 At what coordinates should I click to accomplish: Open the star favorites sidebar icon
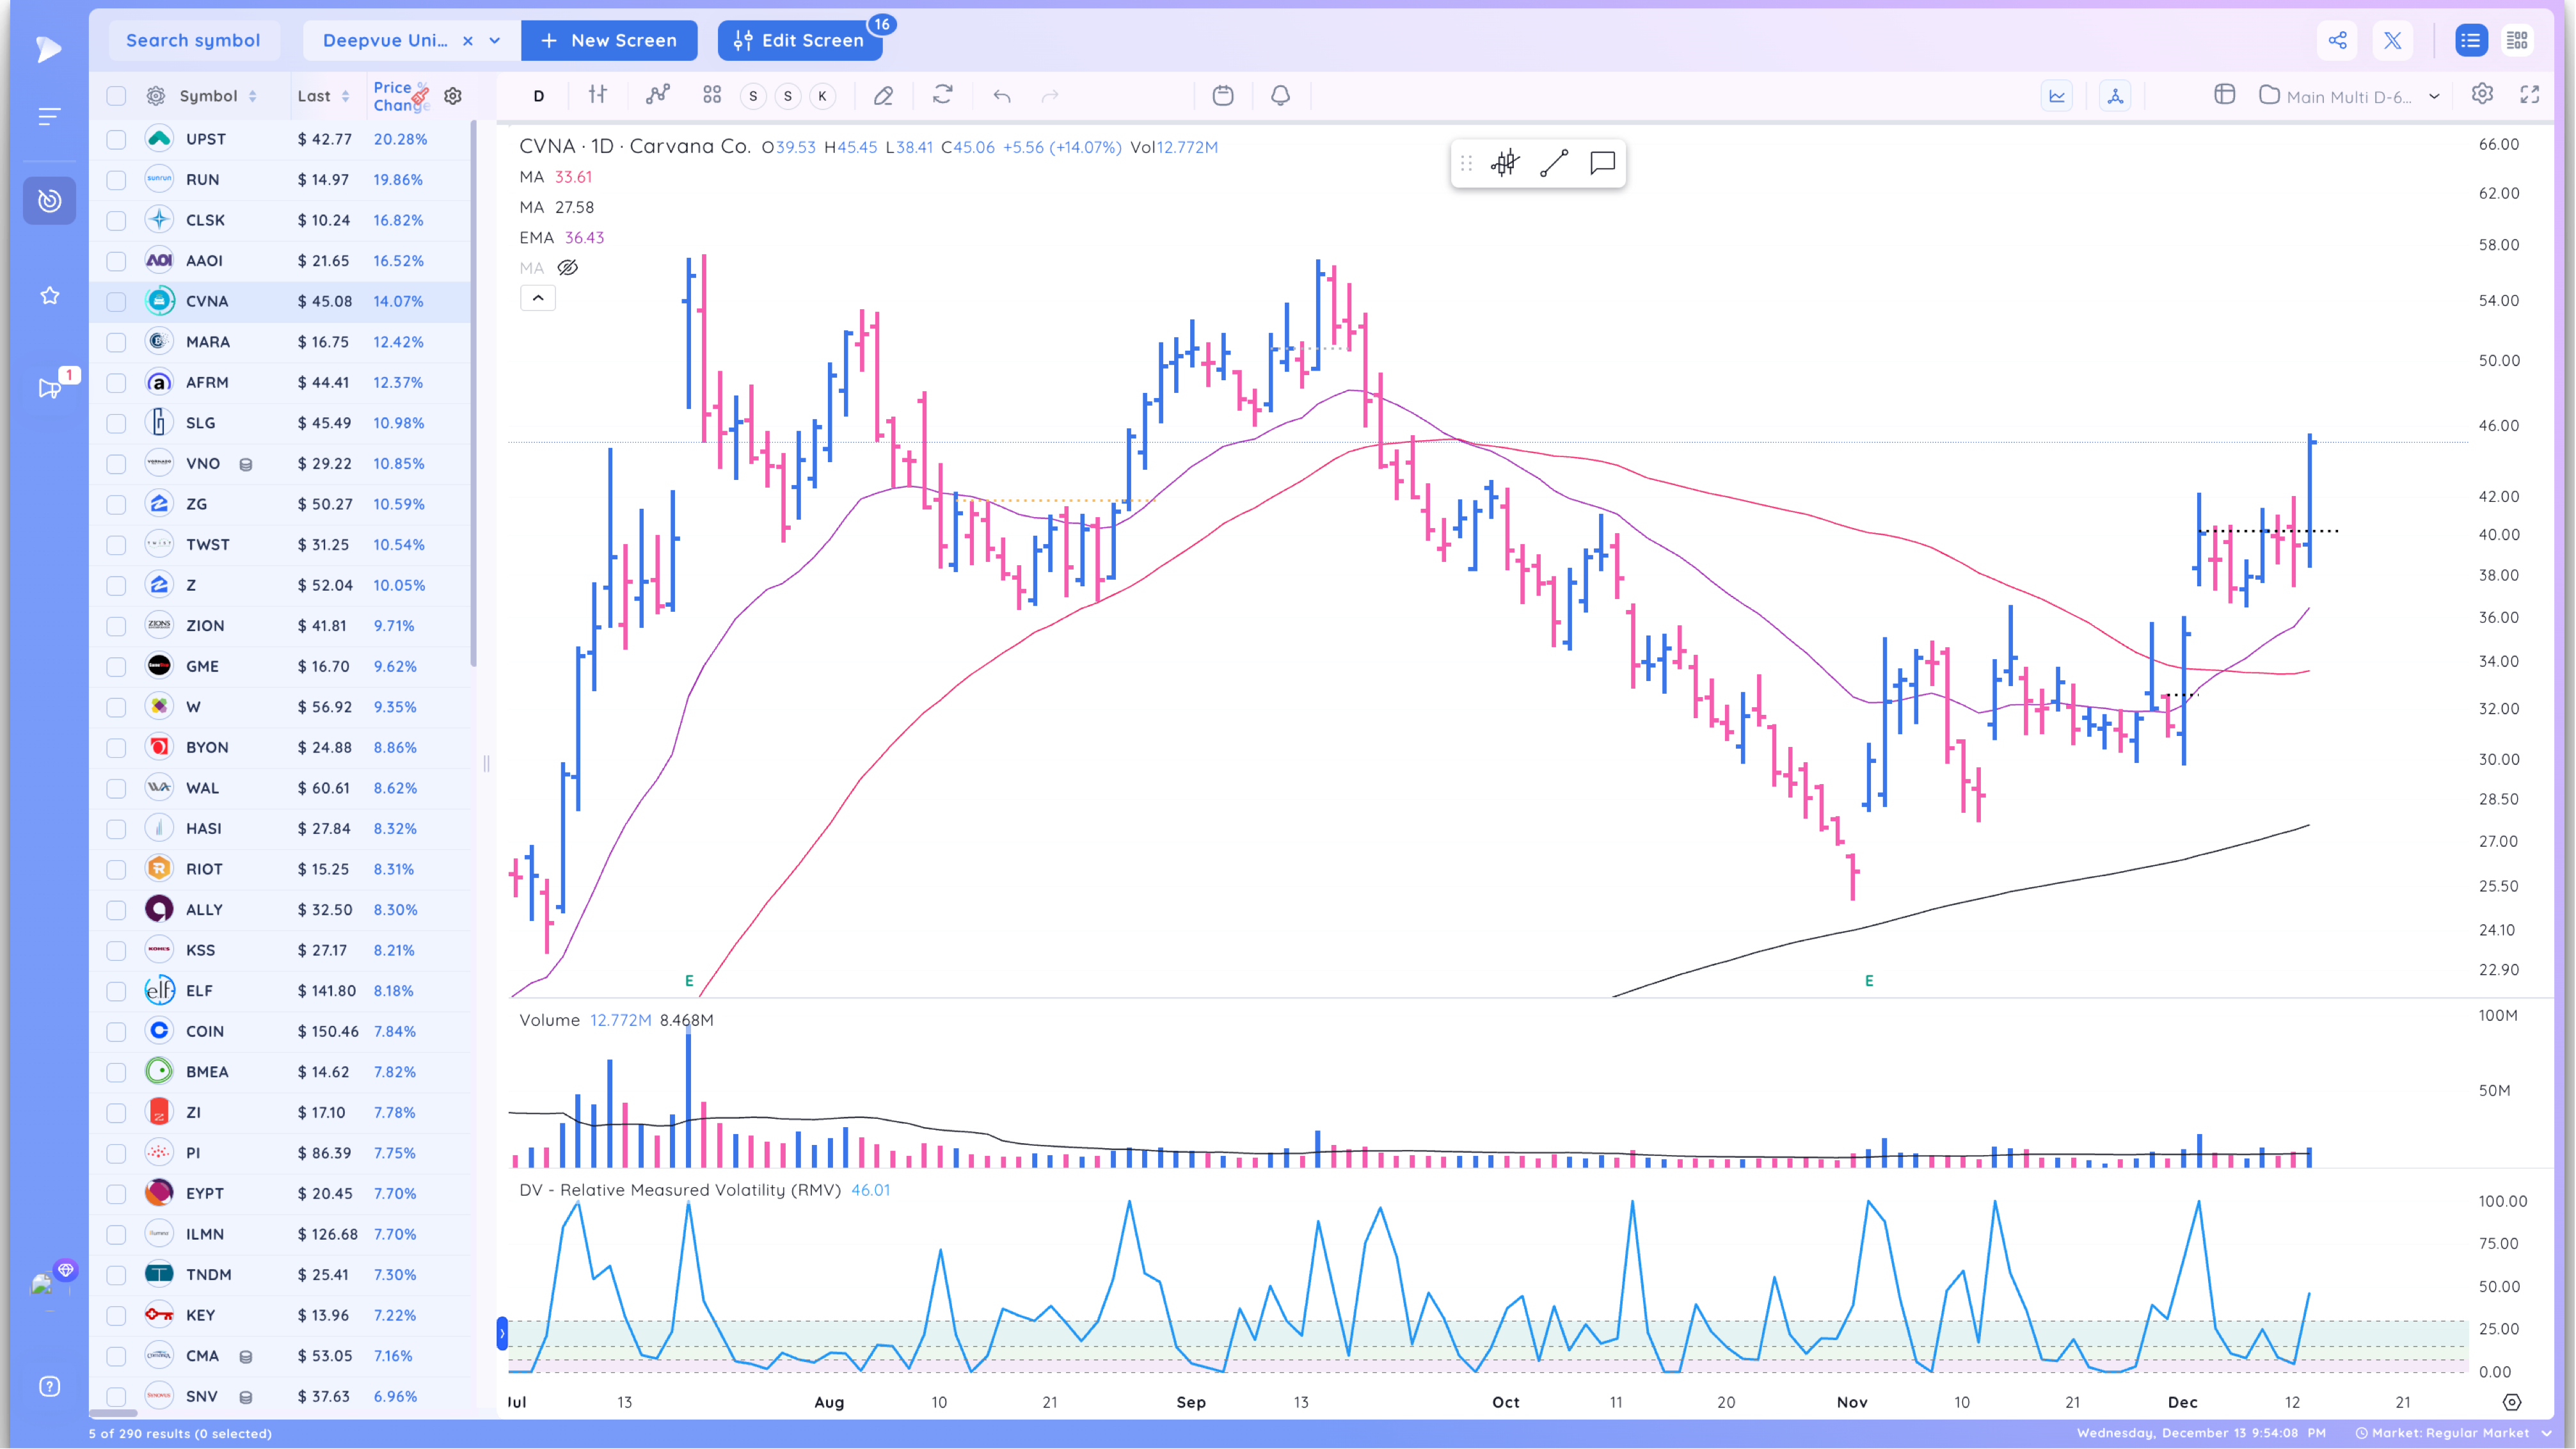[x=49, y=296]
